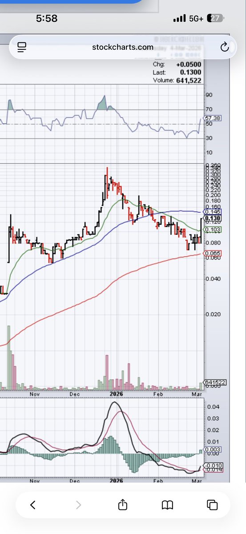Click the RSI axis level 30

tap(208, 138)
